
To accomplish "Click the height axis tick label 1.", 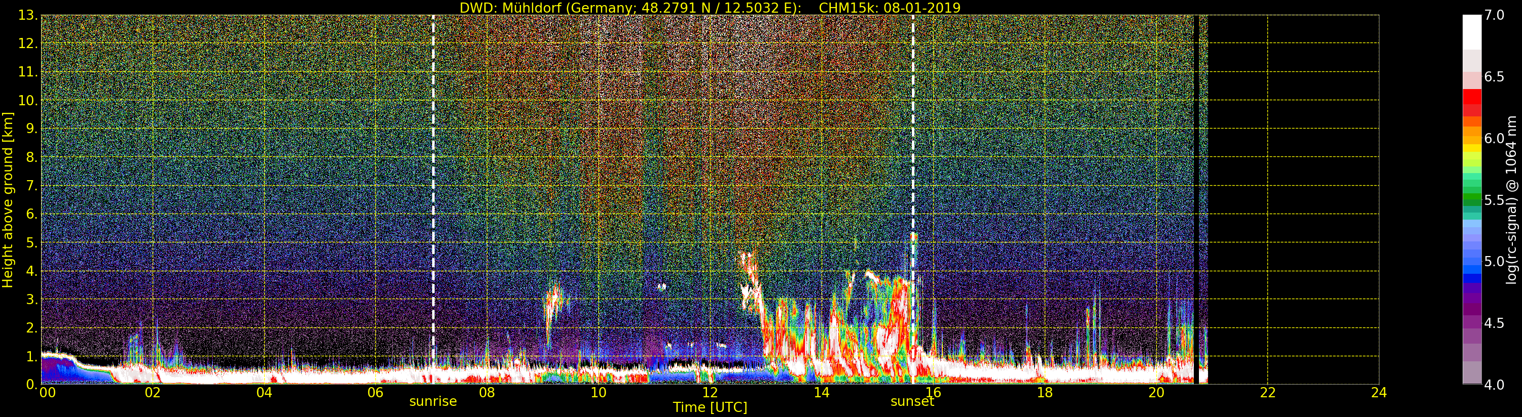I will [x=31, y=356].
